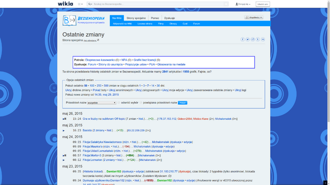This screenshot has width=330, height=185.
Task: Show changes from last 14 days
Action: [x=153, y=86]
